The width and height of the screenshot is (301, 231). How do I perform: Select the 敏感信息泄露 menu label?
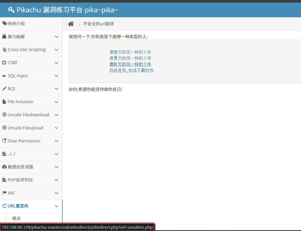(x=20, y=167)
